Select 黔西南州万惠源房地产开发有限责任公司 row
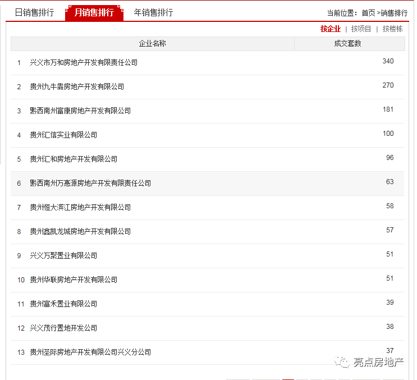 tap(208, 184)
